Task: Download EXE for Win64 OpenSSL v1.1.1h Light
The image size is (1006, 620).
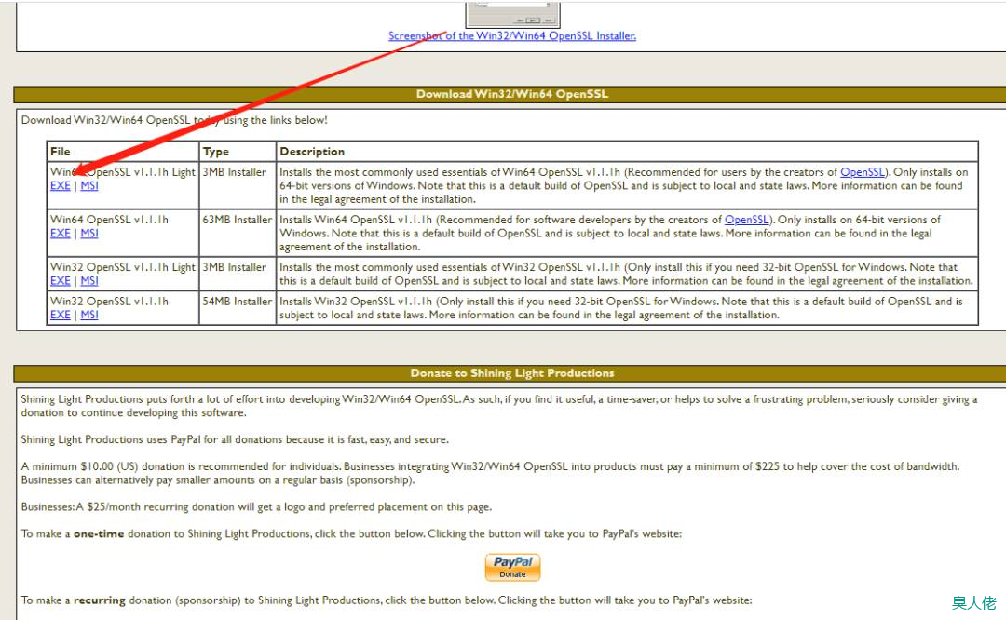Action: (61, 185)
